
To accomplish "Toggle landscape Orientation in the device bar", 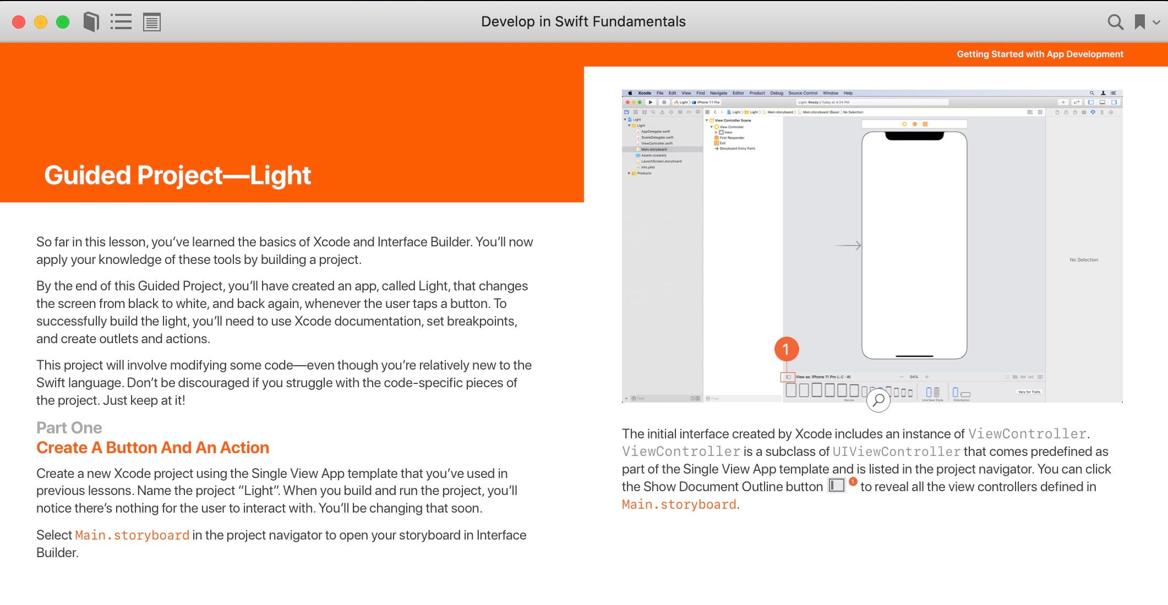I will coord(965,394).
